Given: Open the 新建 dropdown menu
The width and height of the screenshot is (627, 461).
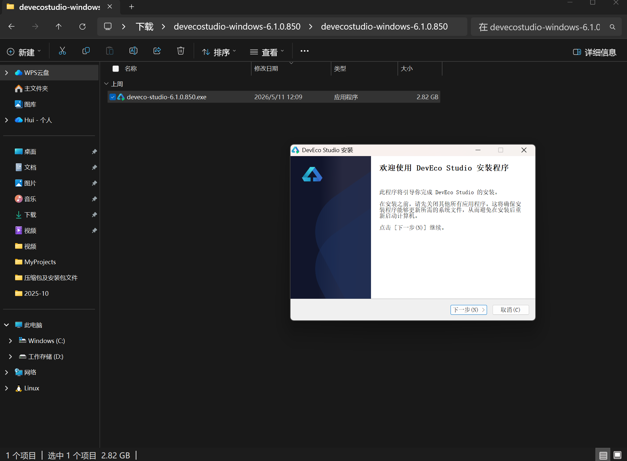Looking at the screenshot, I should [x=24, y=52].
